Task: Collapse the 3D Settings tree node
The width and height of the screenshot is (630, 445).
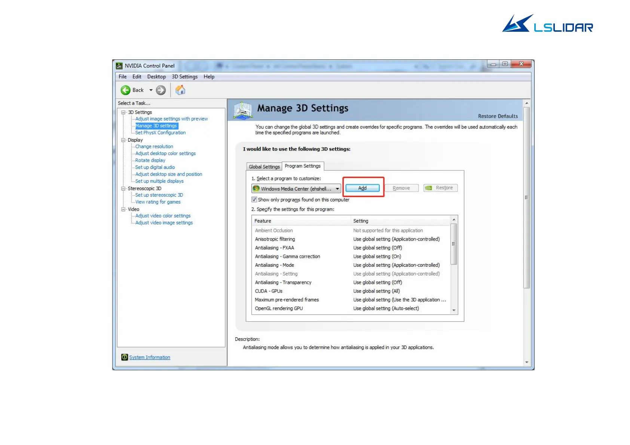Action: coord(123,112)
